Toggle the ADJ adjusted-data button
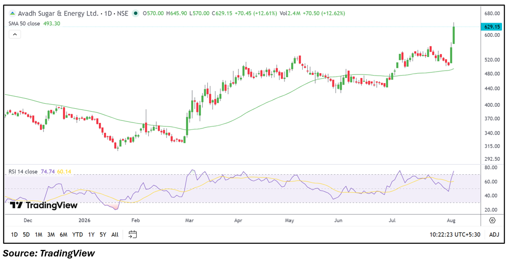Image resolution: width=506 pixels, height=262 pixels. click(x=494, y=235)
